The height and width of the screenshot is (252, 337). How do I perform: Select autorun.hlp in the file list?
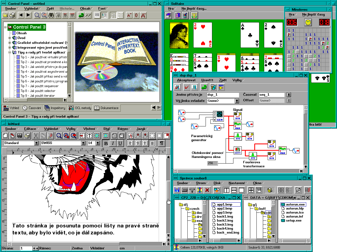pos(294,208)
